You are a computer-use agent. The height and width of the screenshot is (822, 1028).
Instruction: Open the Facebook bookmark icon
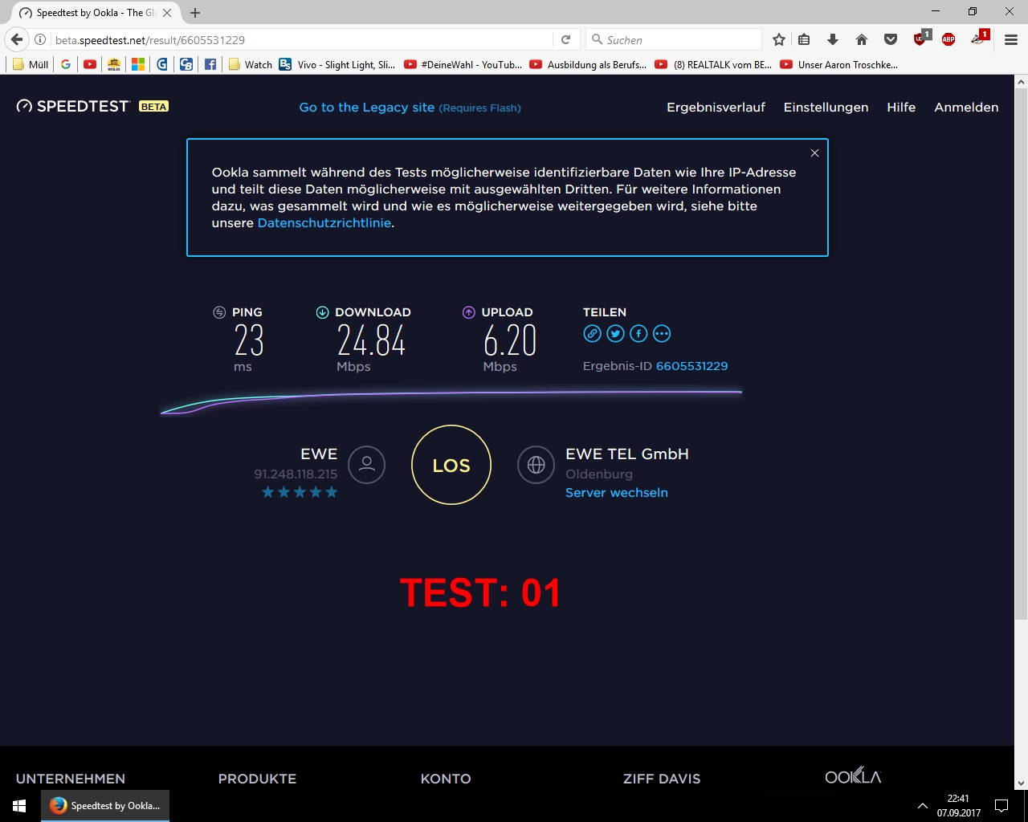tap(210, 64)
